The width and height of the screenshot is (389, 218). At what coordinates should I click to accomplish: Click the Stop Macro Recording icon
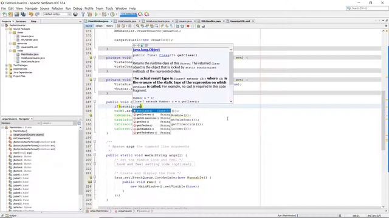point(193,26)
